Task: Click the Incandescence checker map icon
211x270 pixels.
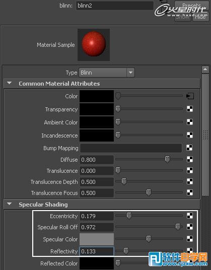Action: 190,135
